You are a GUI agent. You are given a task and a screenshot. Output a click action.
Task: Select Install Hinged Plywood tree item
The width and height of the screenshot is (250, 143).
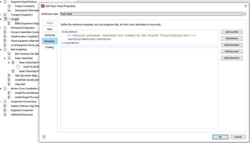coord(27,97)
